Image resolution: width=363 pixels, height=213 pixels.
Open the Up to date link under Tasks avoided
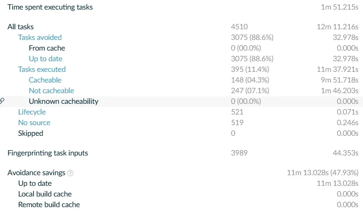coord(45,59)
